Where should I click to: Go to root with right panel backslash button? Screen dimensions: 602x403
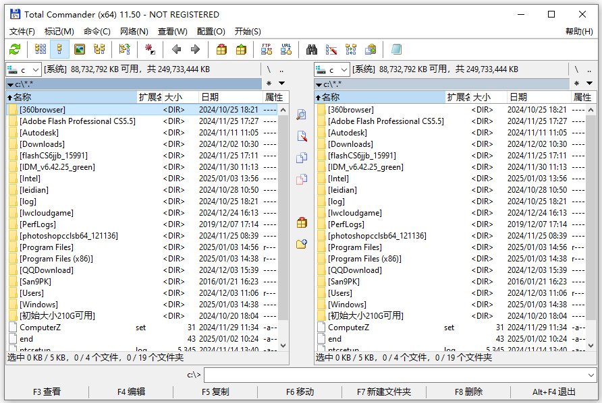576,70
